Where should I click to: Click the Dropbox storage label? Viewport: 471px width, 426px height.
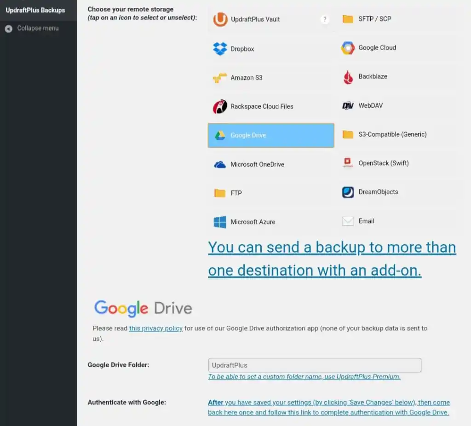242,49
